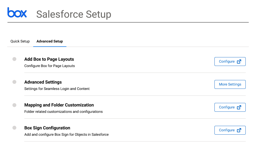Click external-link icon for Mapping and Folder Customization
Viewport: 254px width, 144px height.
point(239,107)
